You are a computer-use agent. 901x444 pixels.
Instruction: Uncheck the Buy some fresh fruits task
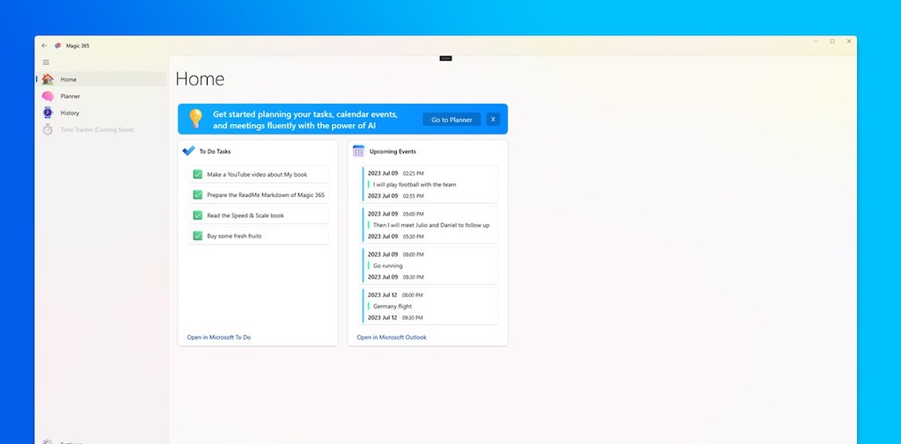[x=198, y=236]
